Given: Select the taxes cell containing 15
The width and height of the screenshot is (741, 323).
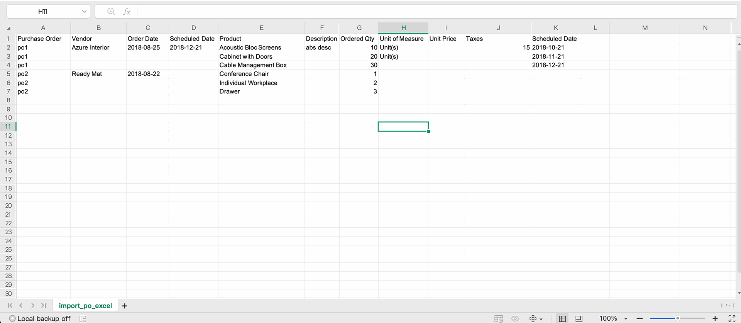Looking at the screenshot, I should (x=498, y=47).
